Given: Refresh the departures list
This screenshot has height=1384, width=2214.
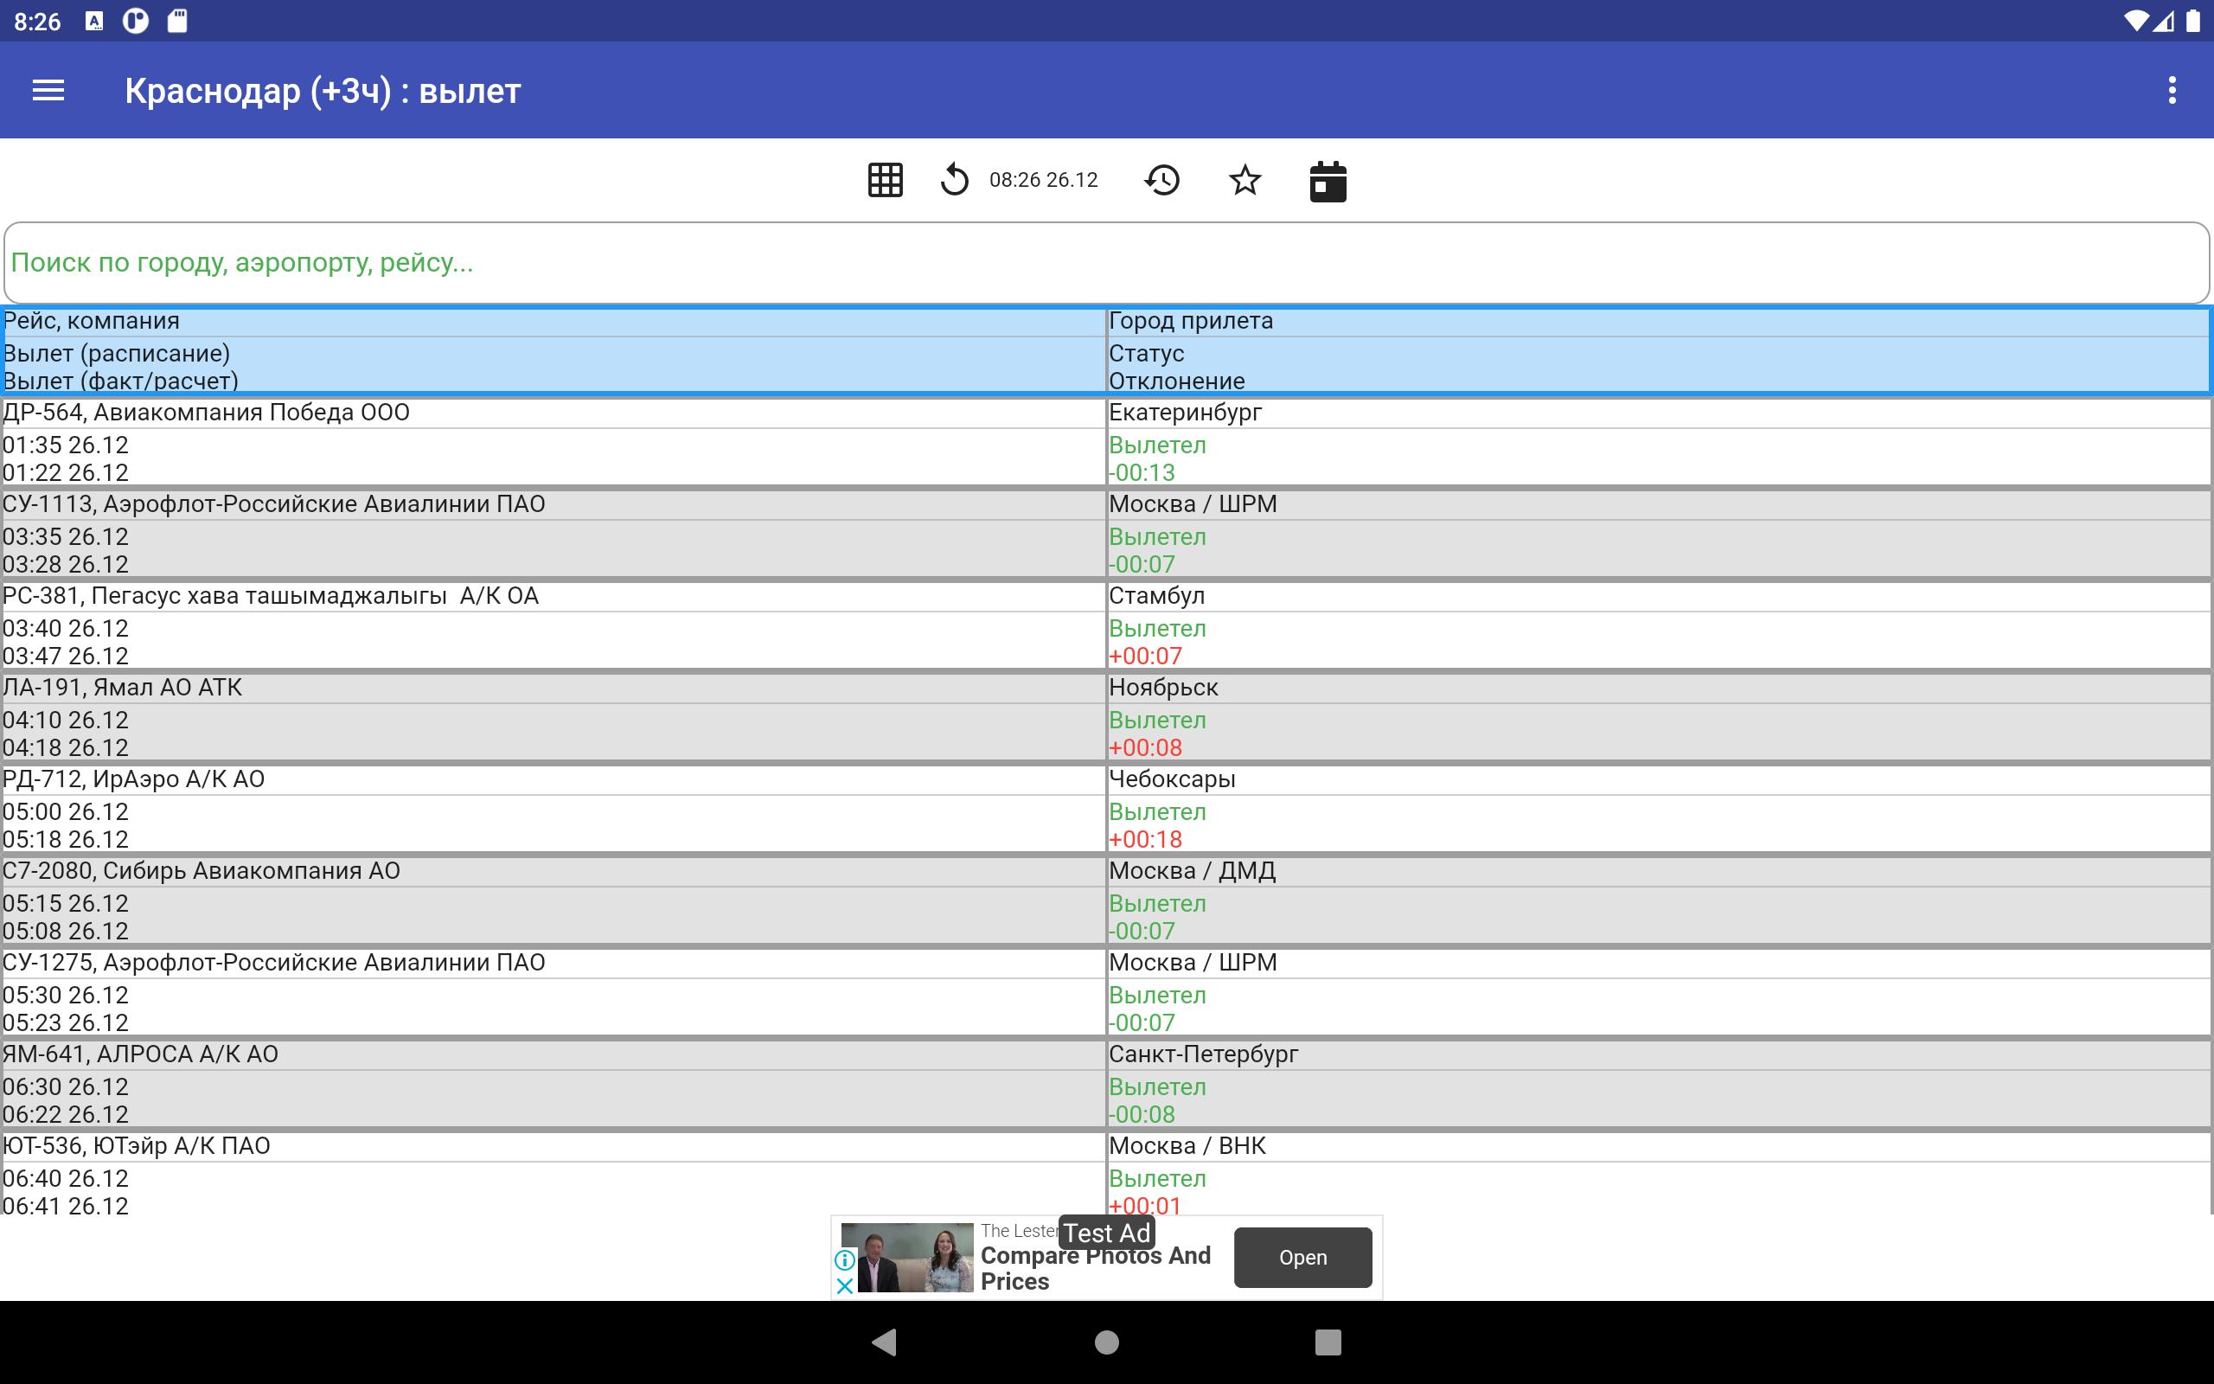Looking at the screenshot, I should click(954, 180).
